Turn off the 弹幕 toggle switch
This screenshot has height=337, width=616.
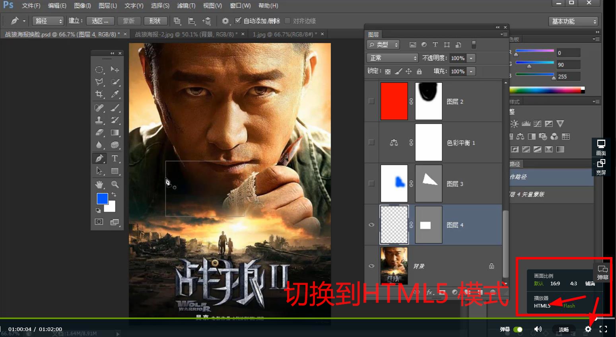click(x=518, y=329)
